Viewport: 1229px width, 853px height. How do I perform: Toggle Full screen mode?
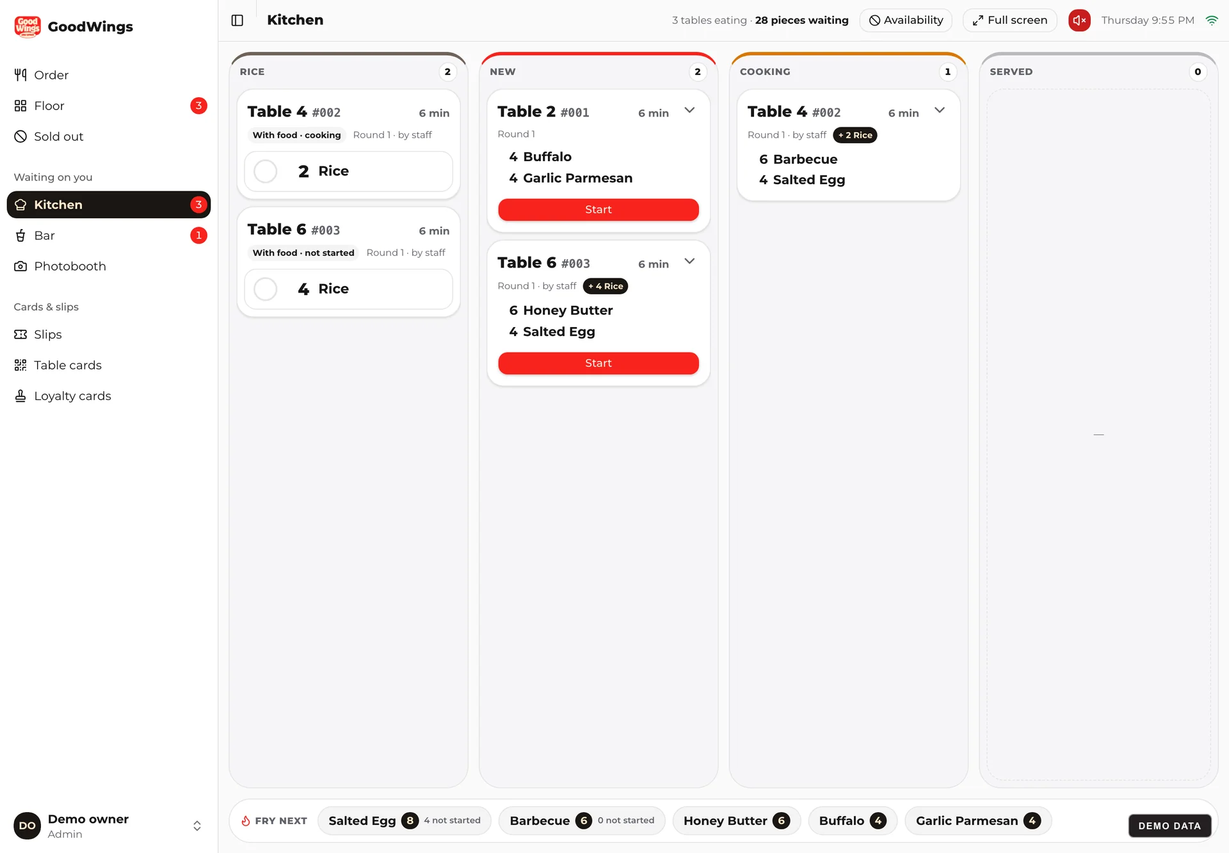pos(1009,20)
